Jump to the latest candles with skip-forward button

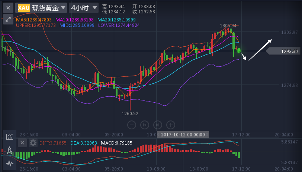pos(158,125)
